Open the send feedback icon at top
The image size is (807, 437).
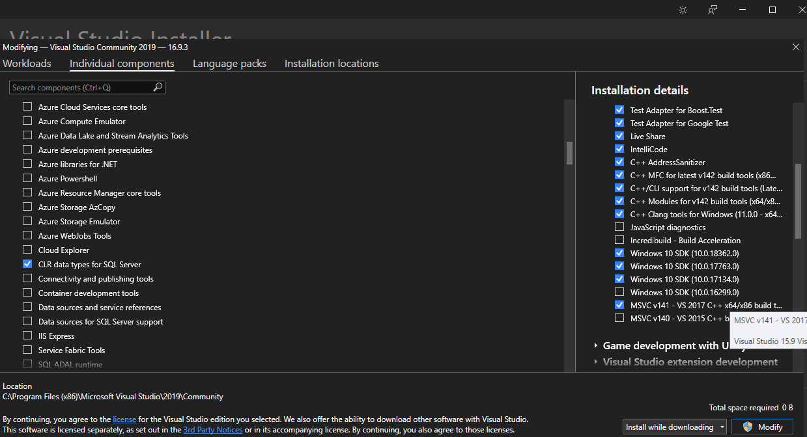tap(712, 10)
